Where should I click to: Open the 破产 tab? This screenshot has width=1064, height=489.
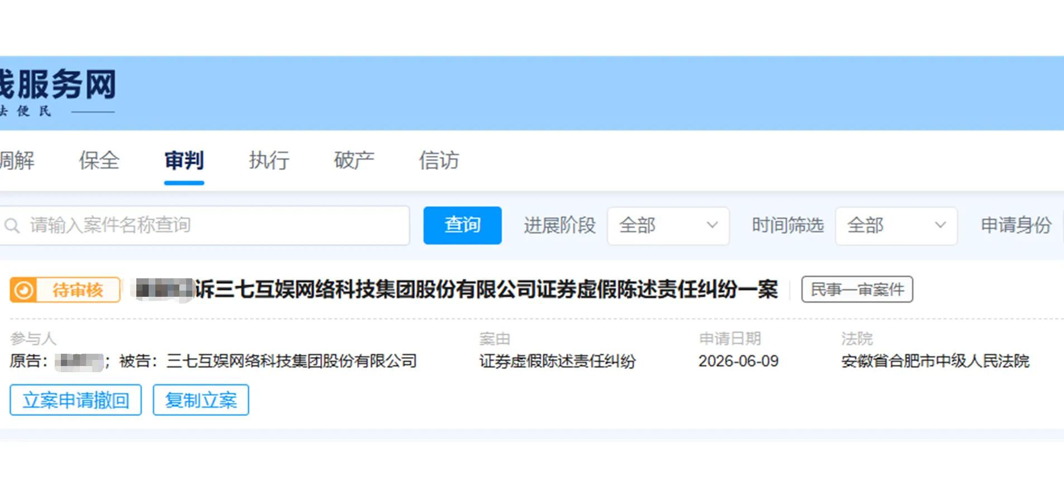(x=354, y=160)
